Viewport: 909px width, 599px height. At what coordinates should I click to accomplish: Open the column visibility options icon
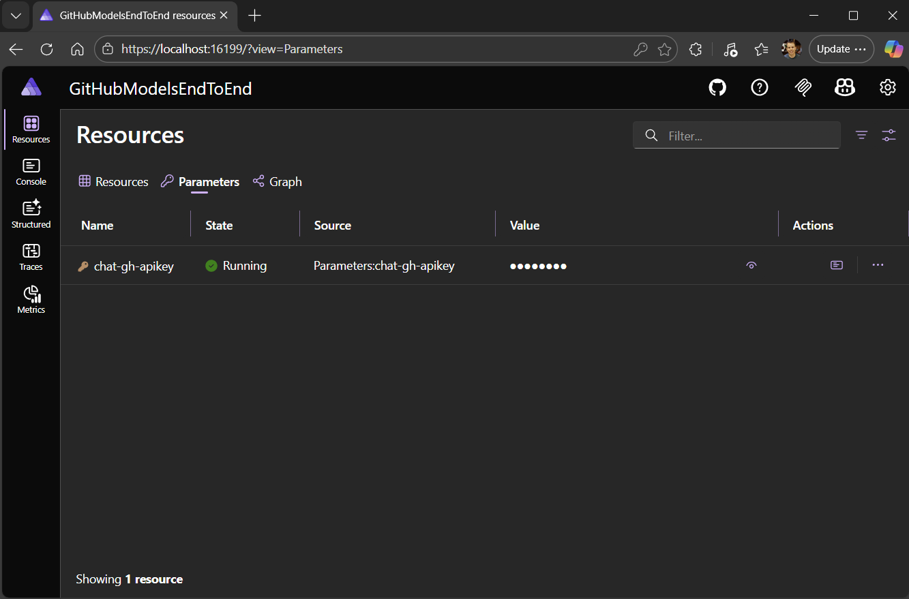pos(889,135)
